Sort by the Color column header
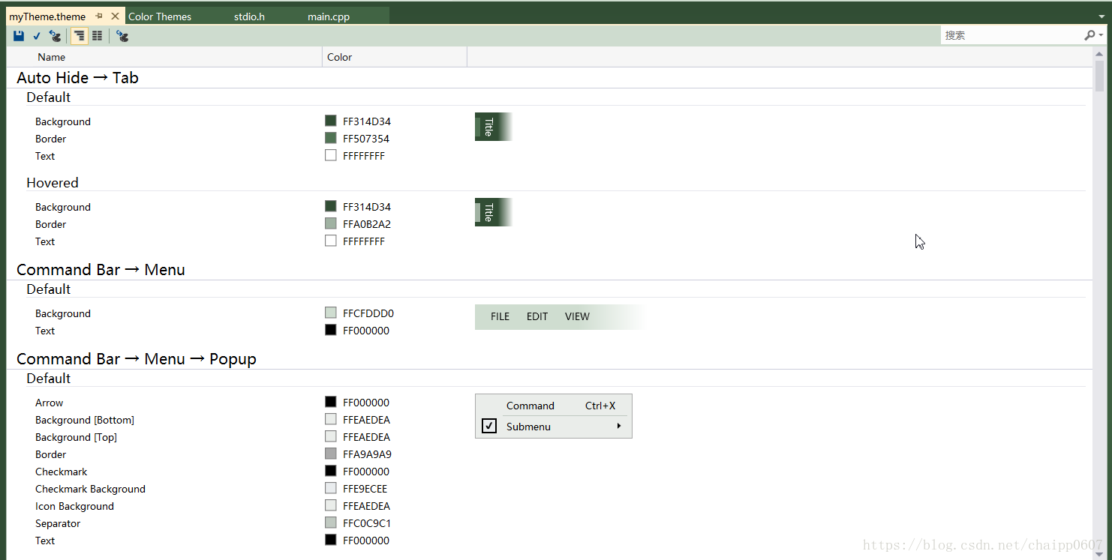1112x560 pixels. pyautogui.click(x=395, y=57)
